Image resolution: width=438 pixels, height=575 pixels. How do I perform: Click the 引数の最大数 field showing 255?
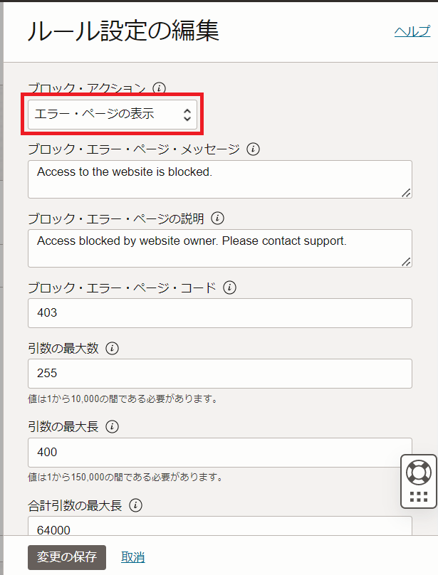click(x=219, y=374)
